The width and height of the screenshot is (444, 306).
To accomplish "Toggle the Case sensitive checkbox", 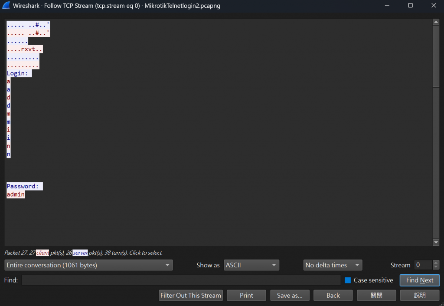I will tap(348, 280).
